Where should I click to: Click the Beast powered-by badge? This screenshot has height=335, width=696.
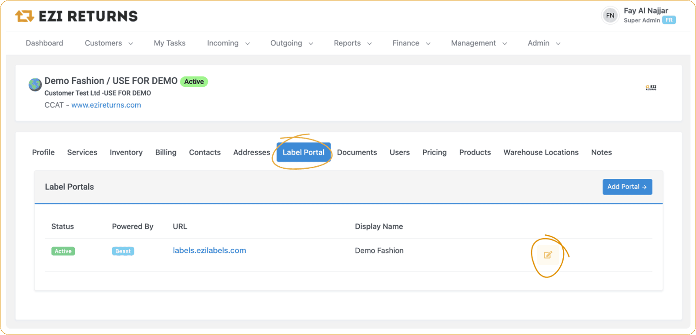(123, 251)
